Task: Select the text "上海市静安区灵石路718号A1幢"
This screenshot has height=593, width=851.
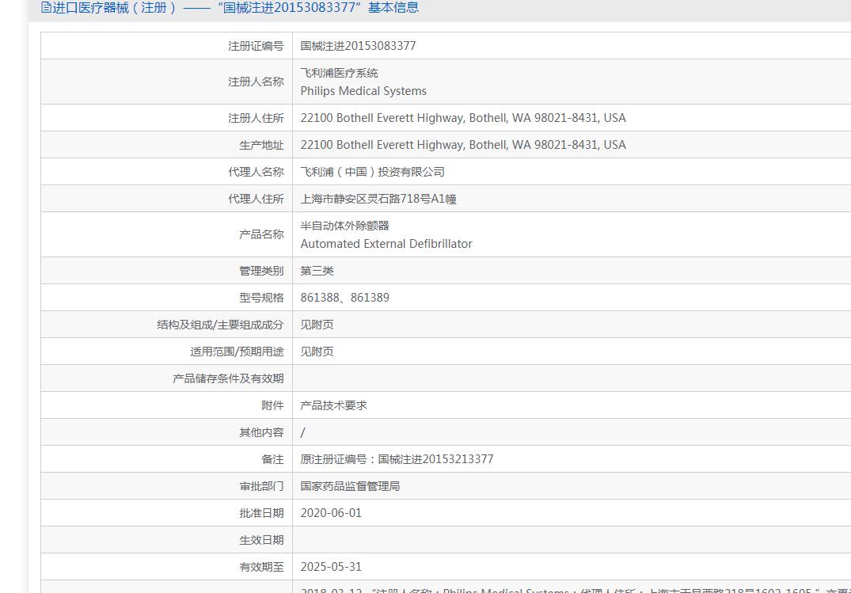Action: 378,199
